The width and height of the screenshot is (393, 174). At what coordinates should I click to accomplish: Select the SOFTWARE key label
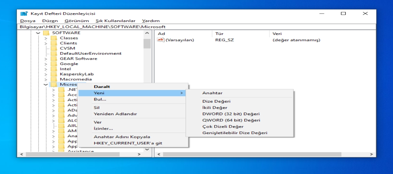tap(66, 33)
